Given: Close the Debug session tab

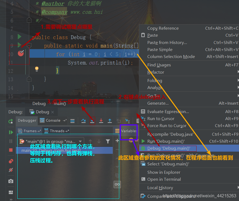Looking at the screenshot, I should click(x=53, y=112).
